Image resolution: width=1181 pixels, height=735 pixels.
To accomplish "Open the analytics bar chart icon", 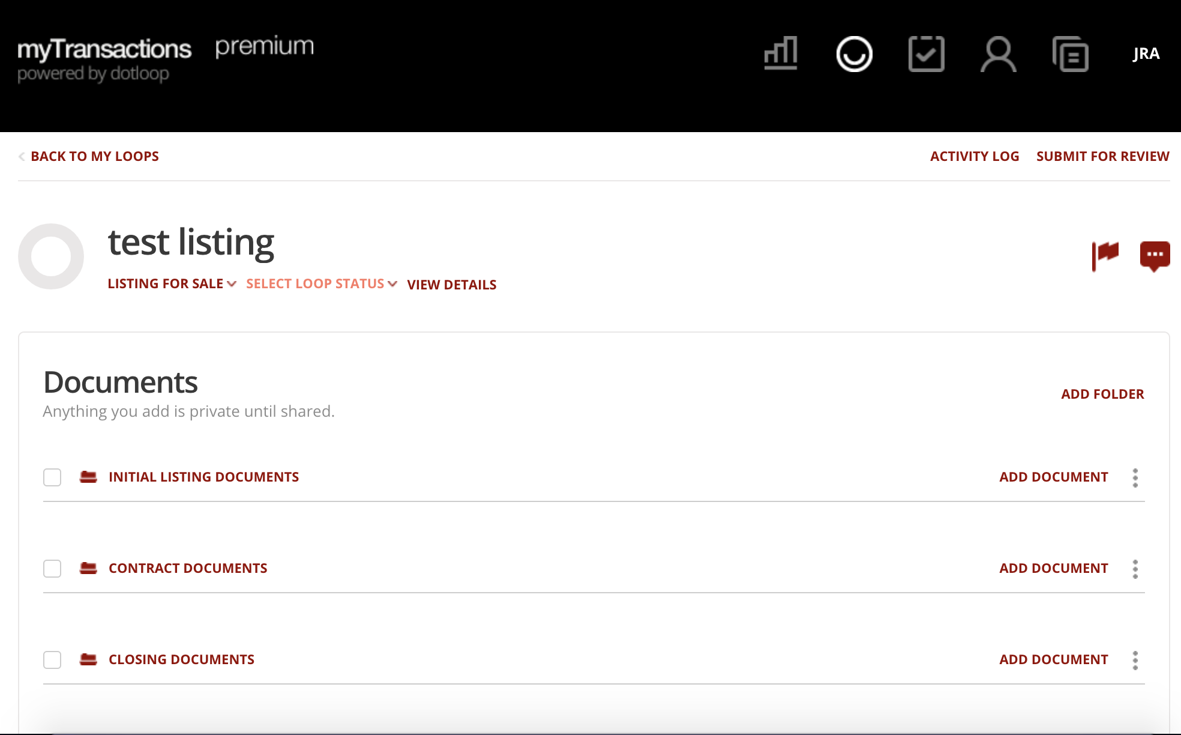I will tap(781, 54).
